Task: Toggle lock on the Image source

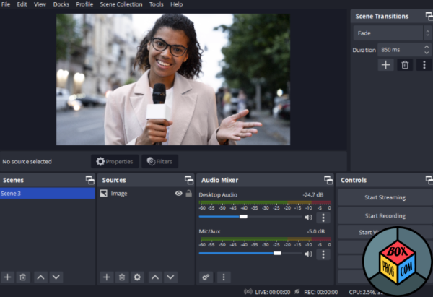Action: tap(189, 193)
